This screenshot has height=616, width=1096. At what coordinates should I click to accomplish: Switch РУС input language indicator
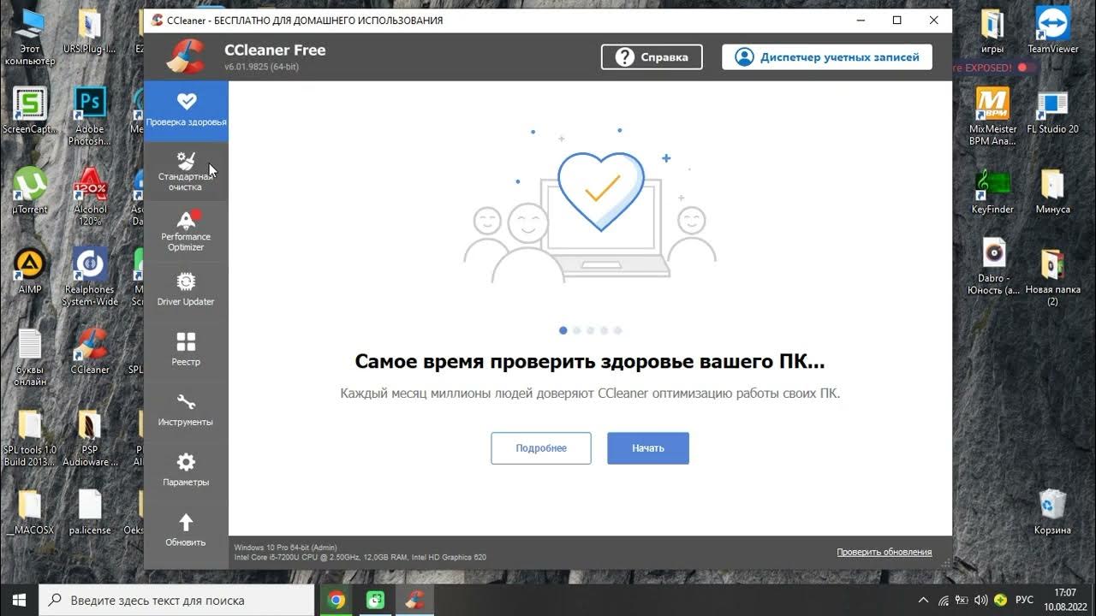tap(1024, 600)
